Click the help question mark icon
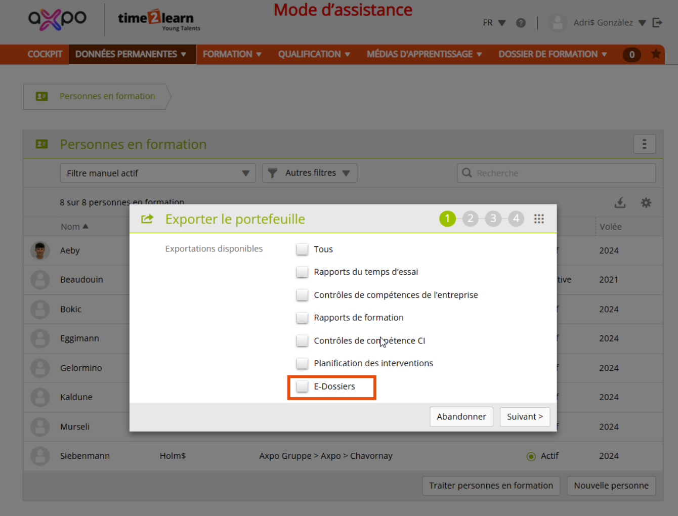The width and height of the screenshot is (678, 516). [x=521, y=23]
